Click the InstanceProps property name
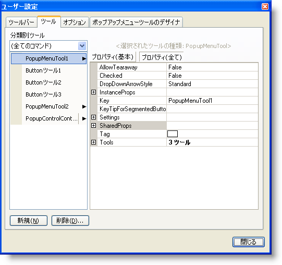282x265 pixels. click(117, 92)
